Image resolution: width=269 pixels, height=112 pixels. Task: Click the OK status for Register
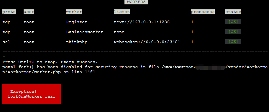click(x=233, y=22)
